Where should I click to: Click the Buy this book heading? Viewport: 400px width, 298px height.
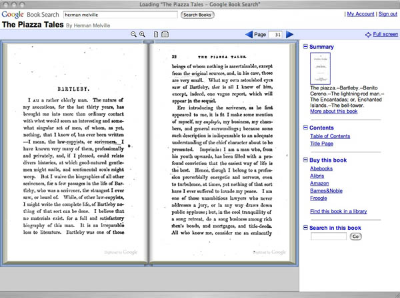click(x=328, y=160)
